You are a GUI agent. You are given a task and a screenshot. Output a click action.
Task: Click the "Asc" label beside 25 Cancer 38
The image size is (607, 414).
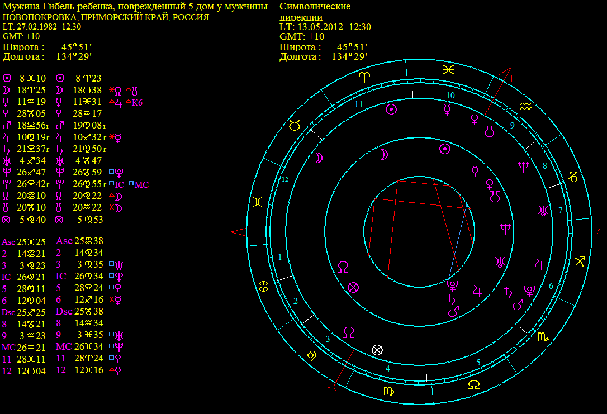64,241
